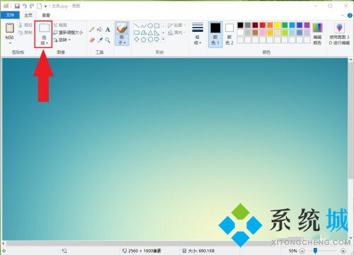Choose the Diamond shape
This screenshot has height=255, width=354.
(137, 39)
